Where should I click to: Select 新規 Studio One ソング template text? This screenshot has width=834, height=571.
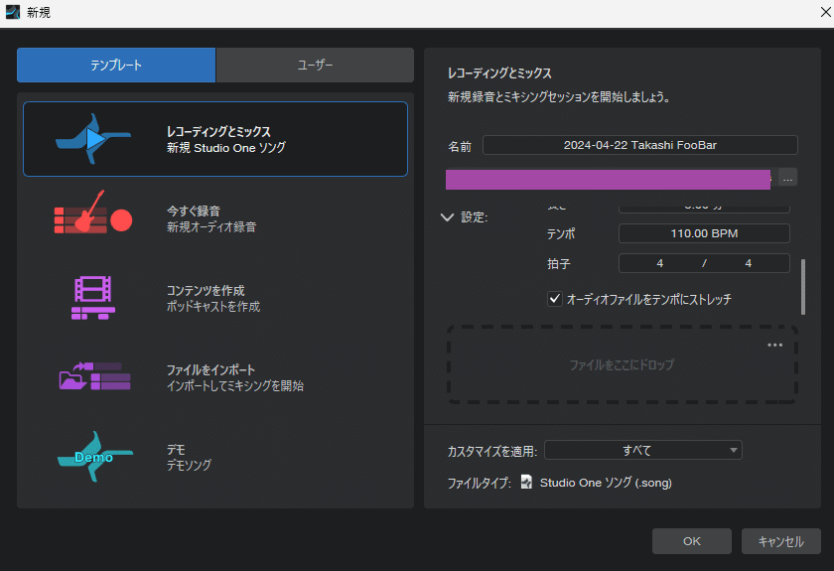tap(226, 148)
